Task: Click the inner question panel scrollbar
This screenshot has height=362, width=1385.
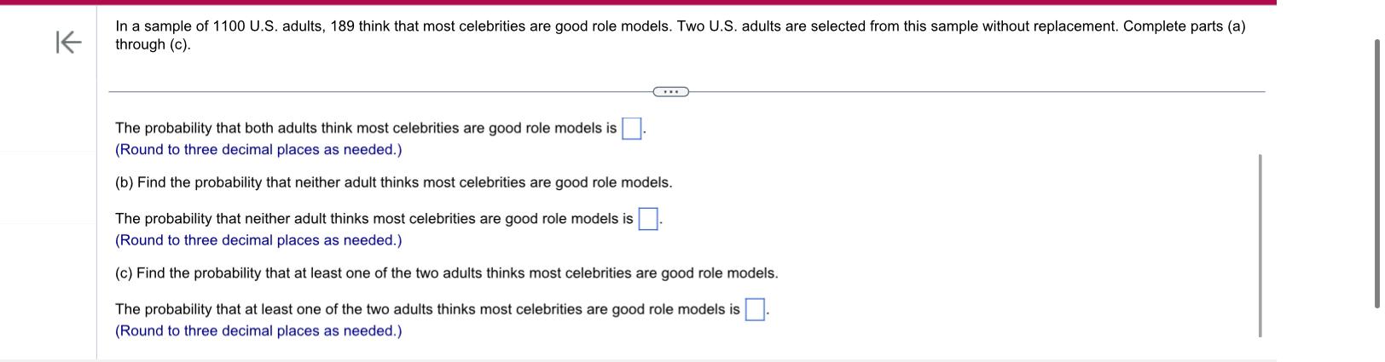Action: click(1260, 245)
